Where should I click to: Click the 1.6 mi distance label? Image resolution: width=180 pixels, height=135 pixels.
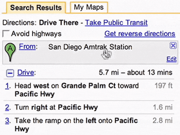click(163, 107)
